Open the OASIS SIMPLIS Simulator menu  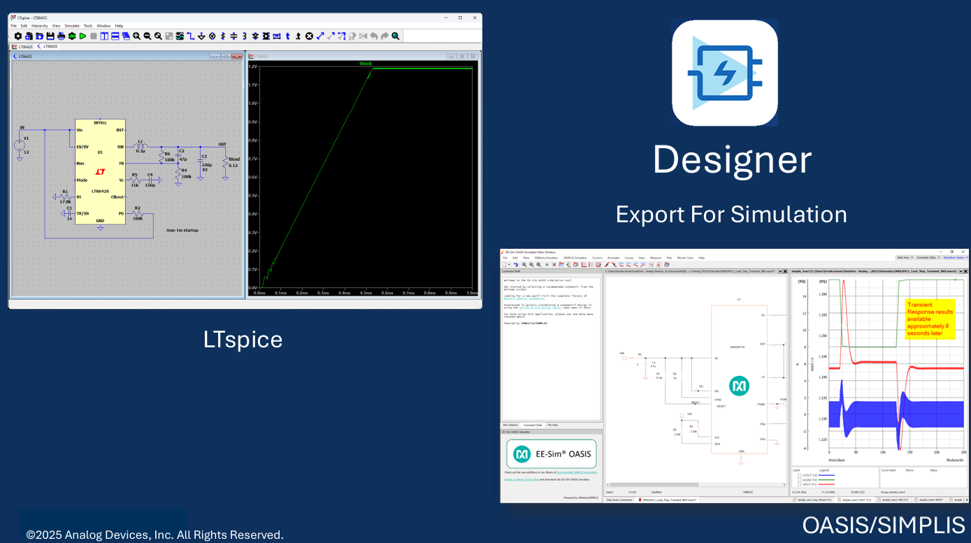(x=575, y=258)
